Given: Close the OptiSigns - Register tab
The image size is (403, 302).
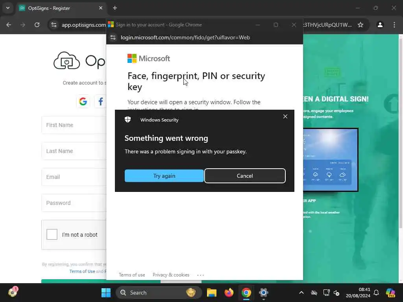Looking at the screenshot, I should (100, 8).
